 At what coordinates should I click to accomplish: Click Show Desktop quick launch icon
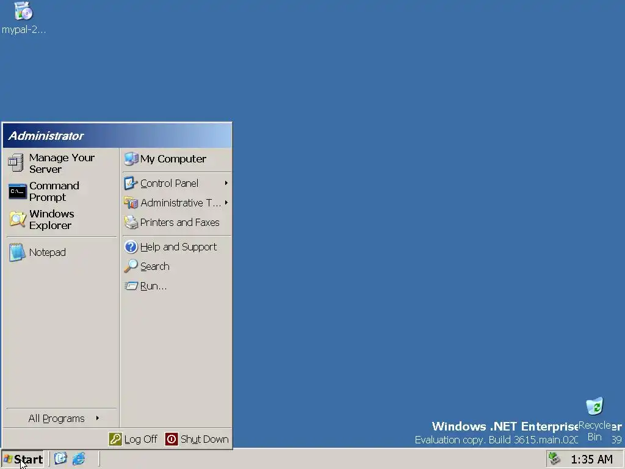pyautogui.click(x=60, y=459)
